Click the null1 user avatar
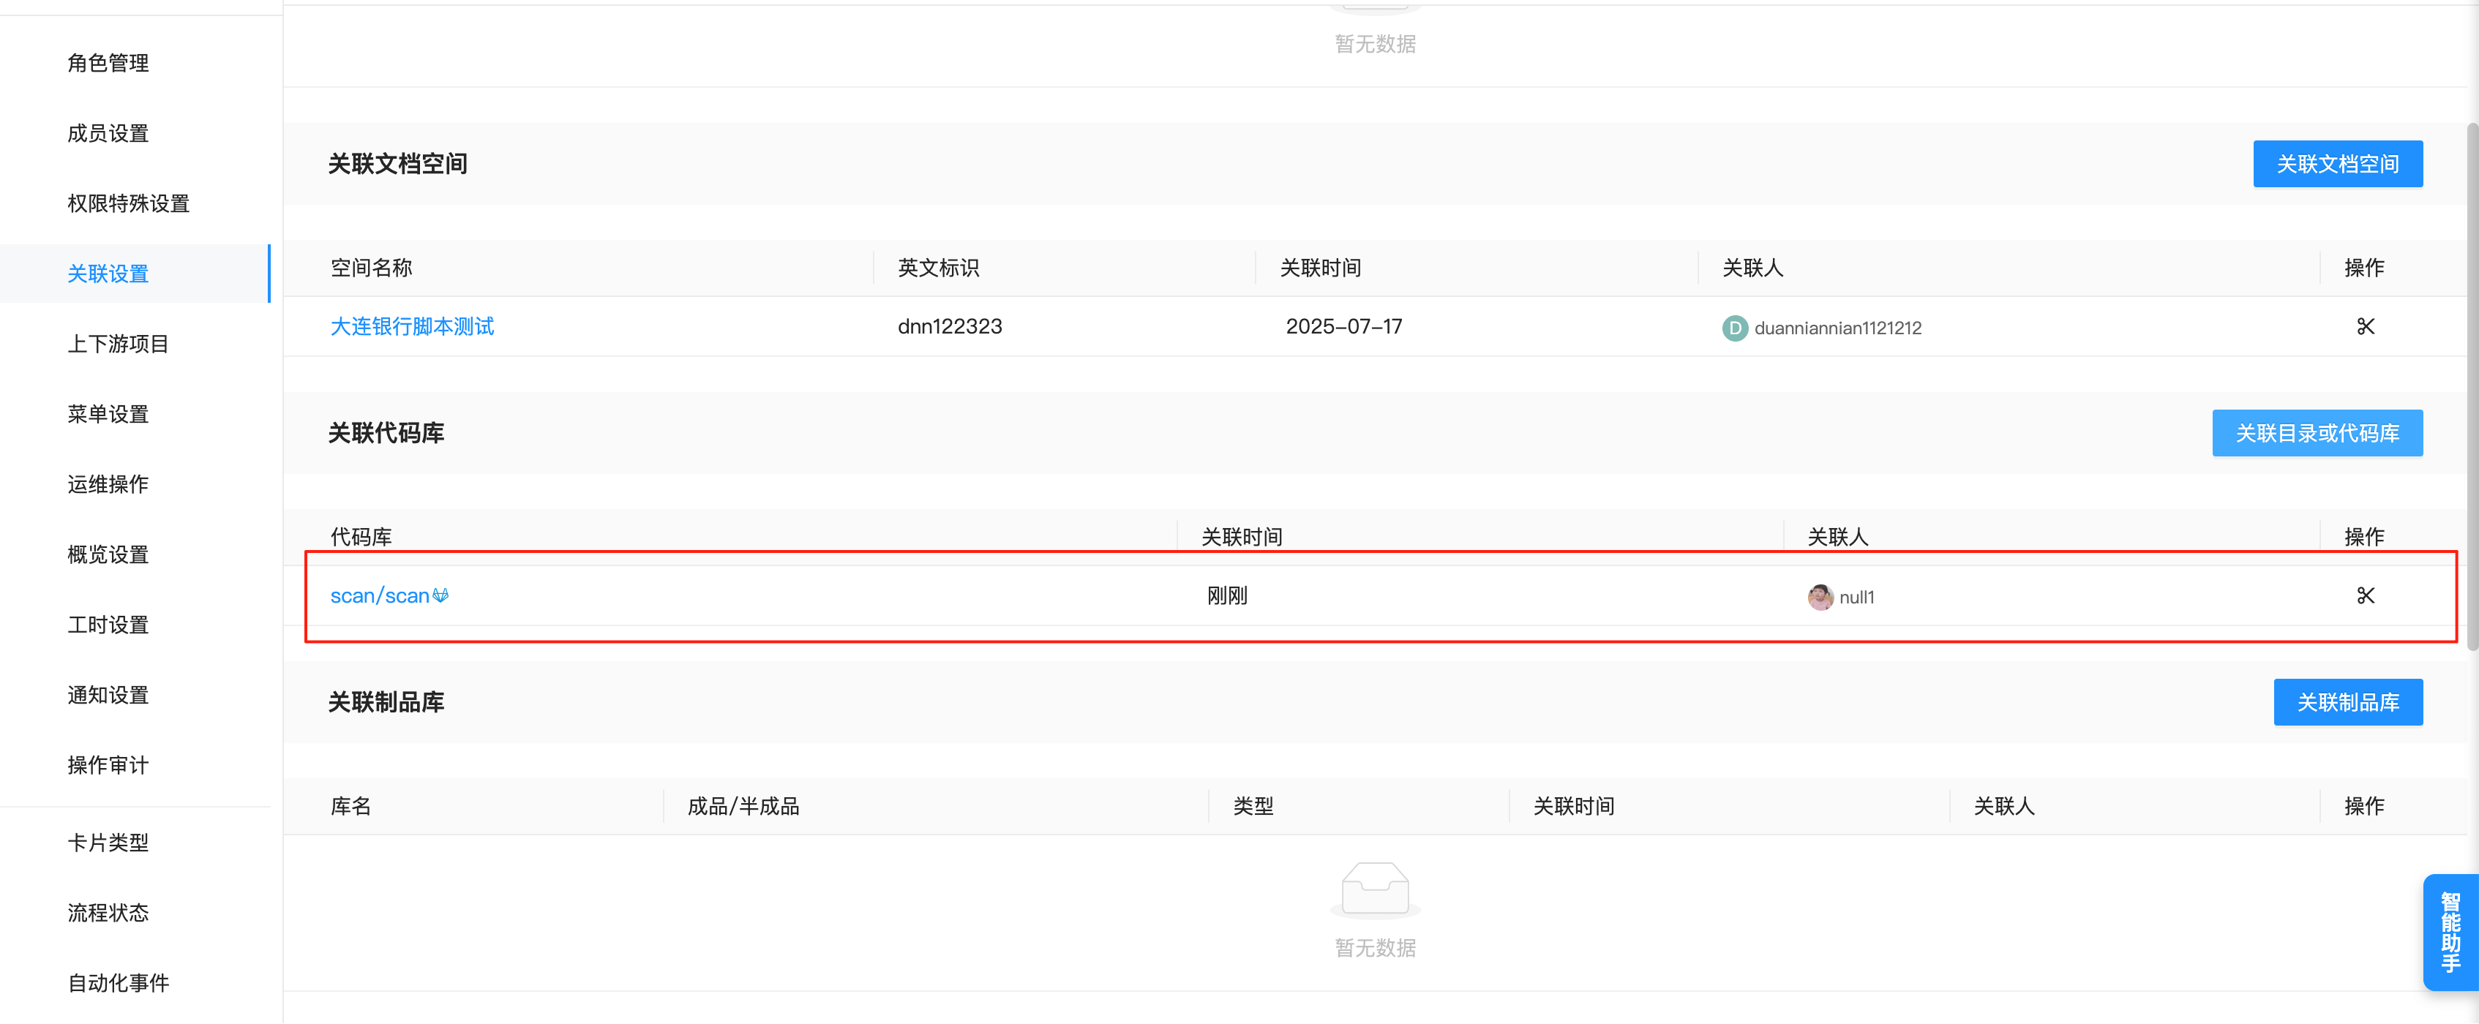Viewport: 2479px width, 1024px height. pos(1820,597)
